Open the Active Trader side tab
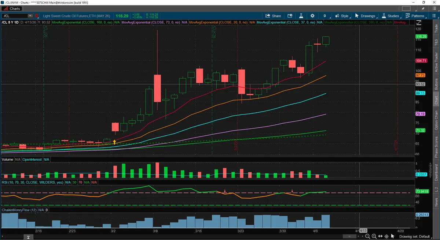The width and height of the screenshot is (440, 240). (436, 62)
